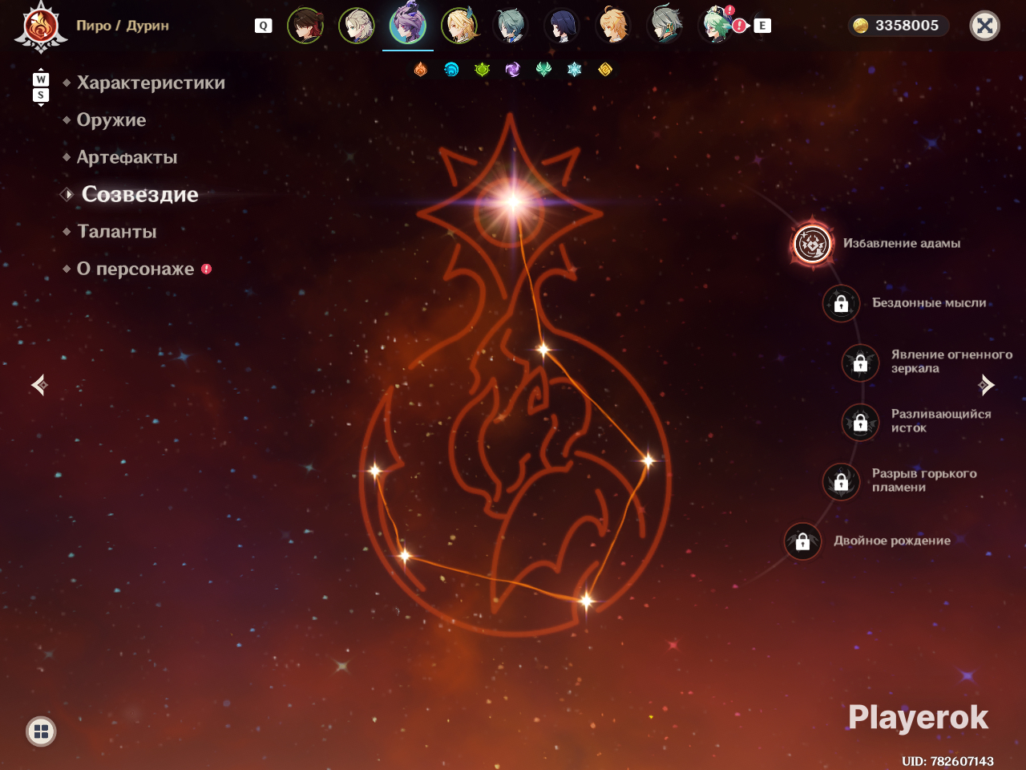Filter characters by Anemo element
The width and height of the screenshot is (1026, 770).
543,70
